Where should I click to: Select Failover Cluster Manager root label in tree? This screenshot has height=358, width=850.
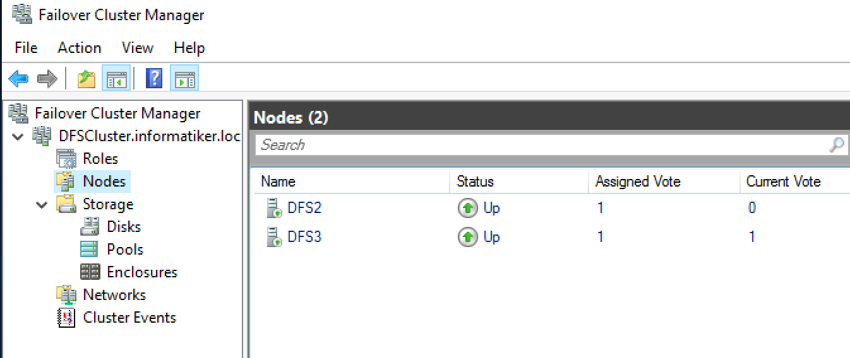coord(117,113)
